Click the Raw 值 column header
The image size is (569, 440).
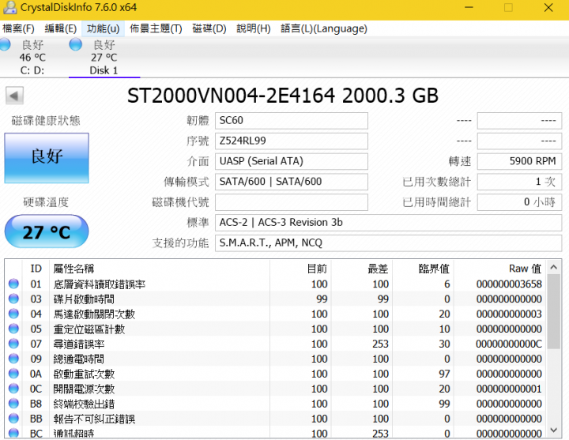click(x=525, y=269)
